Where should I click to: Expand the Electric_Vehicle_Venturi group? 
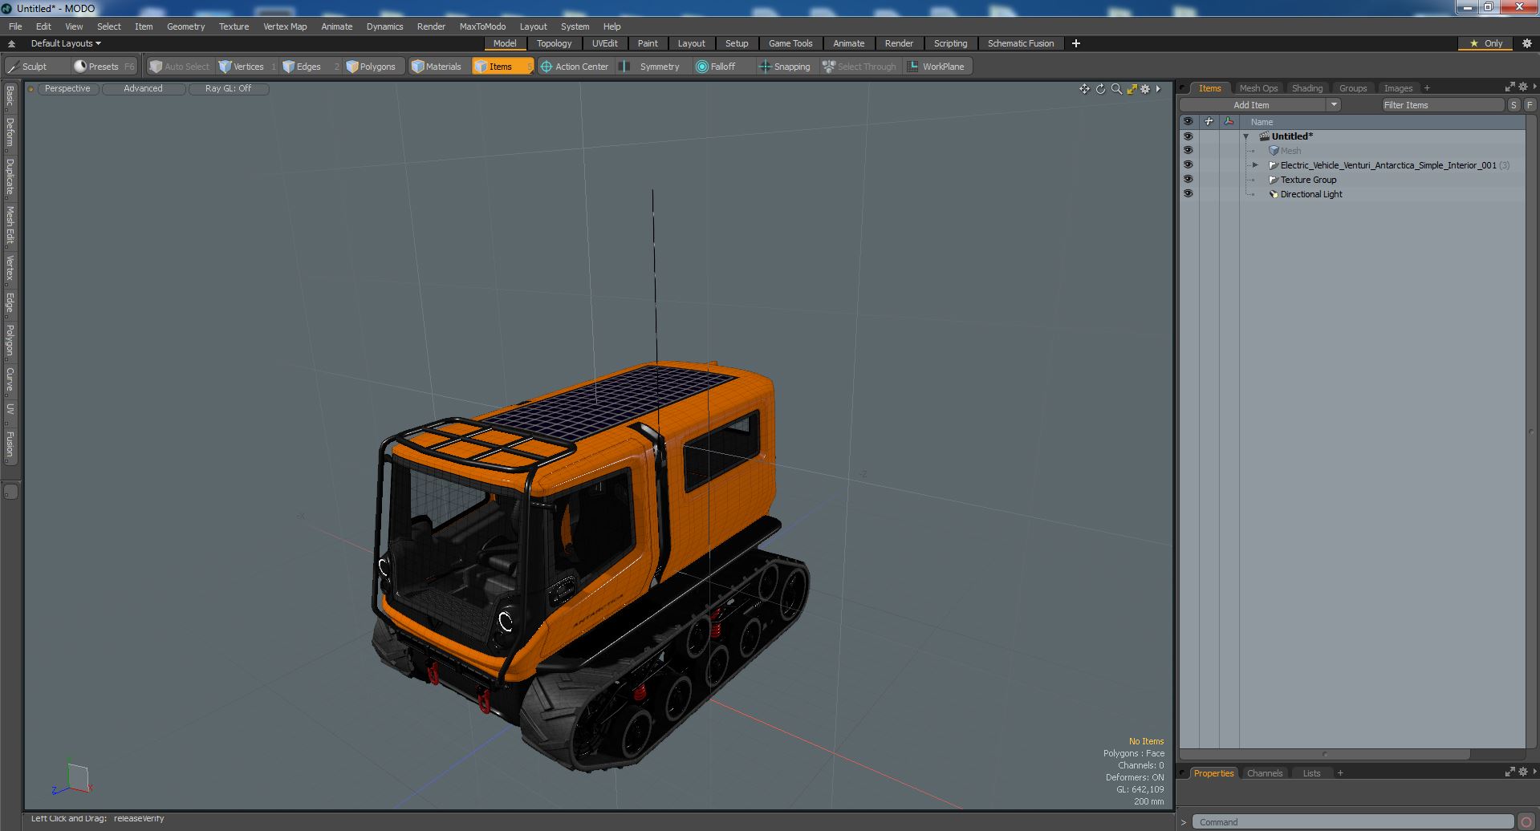[x=1256, y=165]
